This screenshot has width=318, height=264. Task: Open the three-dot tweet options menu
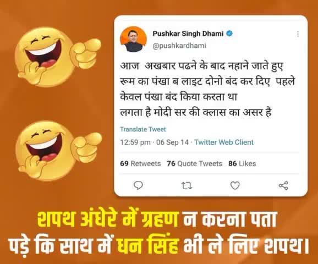(x=298, y=34)
